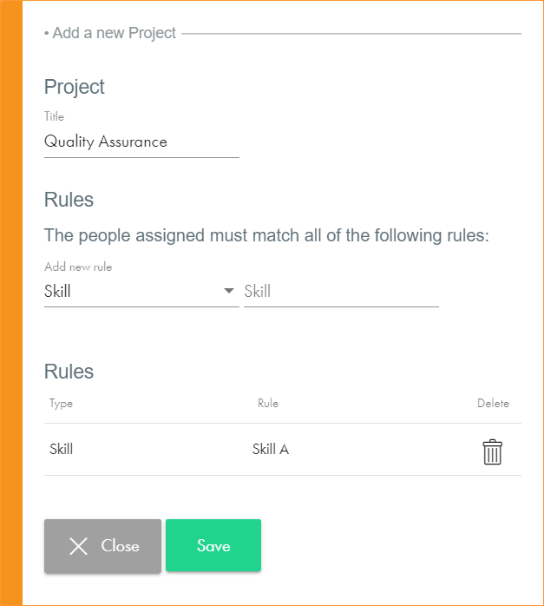The height and width of the screenshot is (606, 544).
Task: Select the Skill type cell in table row
Action: [62, 449]
